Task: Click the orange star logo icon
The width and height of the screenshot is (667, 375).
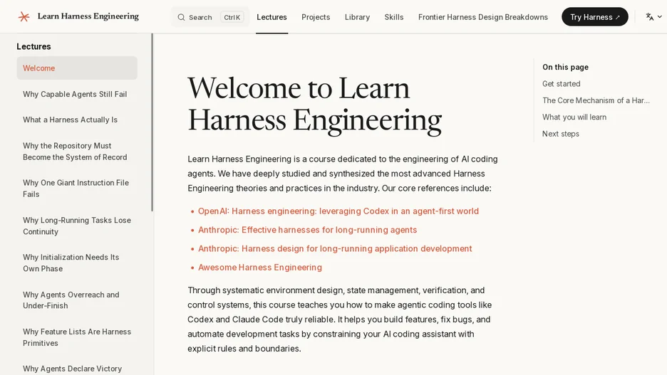Action: [24, 16]
